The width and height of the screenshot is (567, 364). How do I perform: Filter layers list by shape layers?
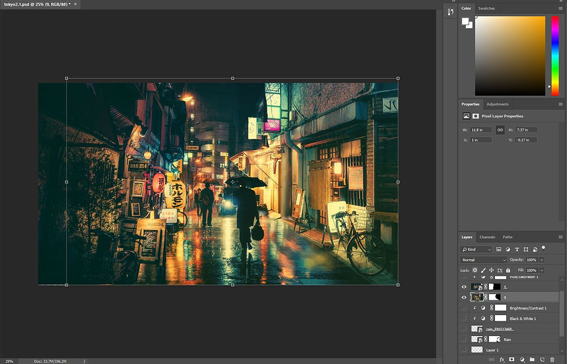tap(526, 249)
